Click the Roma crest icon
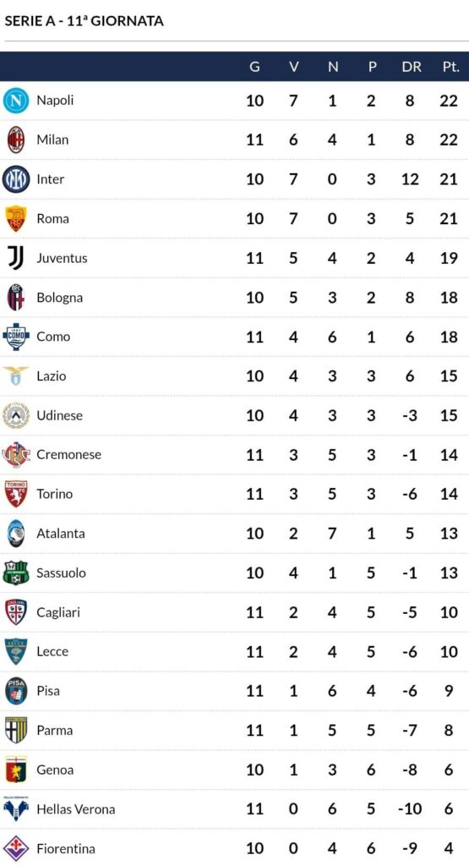 pyautogui.click(x=16, y=219)
